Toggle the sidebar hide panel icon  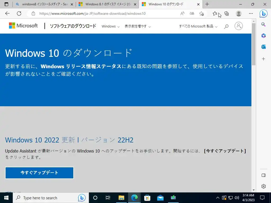click(x=264, y=176)
